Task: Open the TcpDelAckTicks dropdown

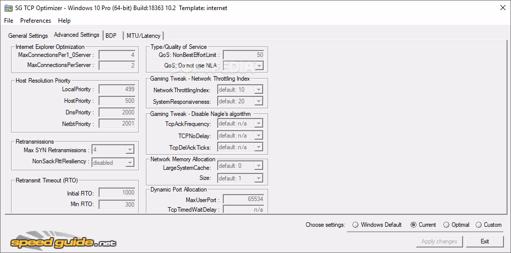Action: pyautogui.click(x=240, y=147)
